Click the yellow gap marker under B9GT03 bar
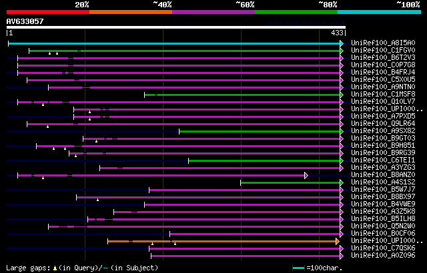 pos(96,141)
